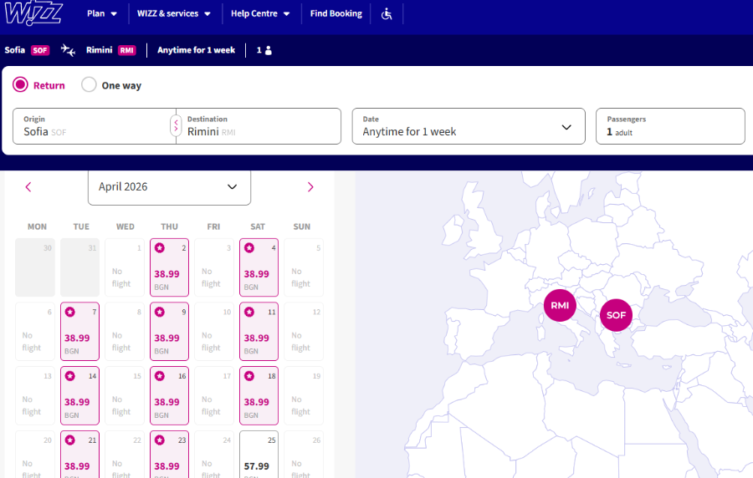Screen dimensions: 753x478
Task: Open the Plan menu
Action: (102, 14)
